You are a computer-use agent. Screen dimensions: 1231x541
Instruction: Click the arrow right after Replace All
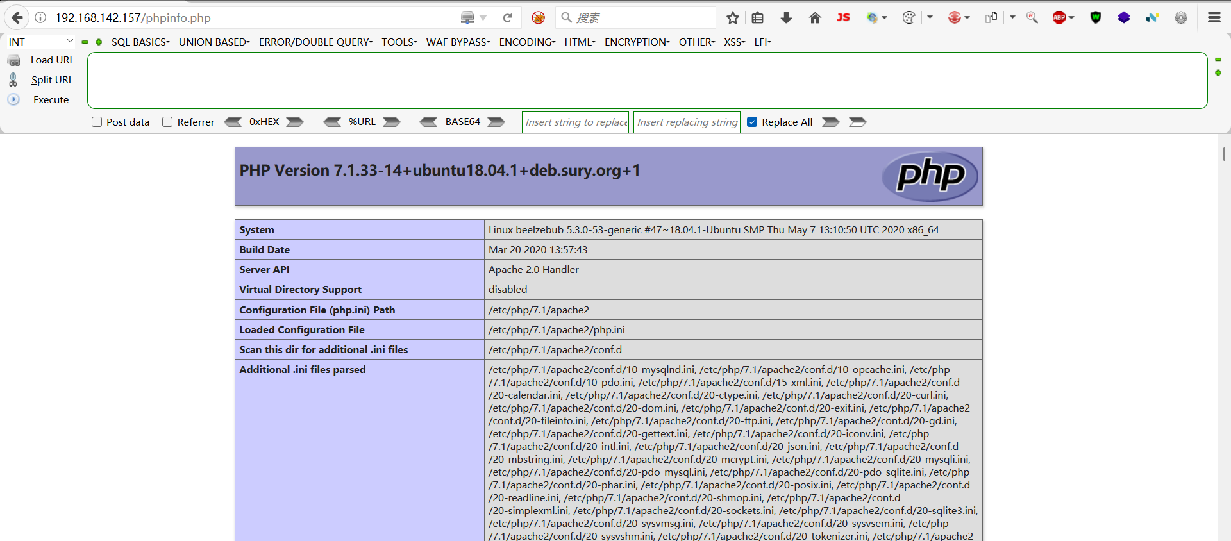831,122
